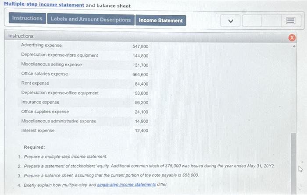Switch to the Instructions tab
Viewport: 307px width, 195px height.
(x=27, y=18)
